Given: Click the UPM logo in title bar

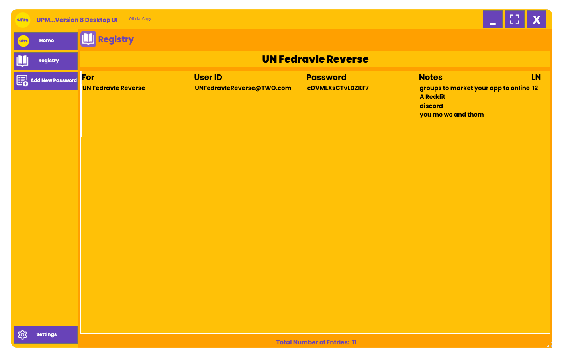Looking at the screenshot, I should [x=23, y=20].
